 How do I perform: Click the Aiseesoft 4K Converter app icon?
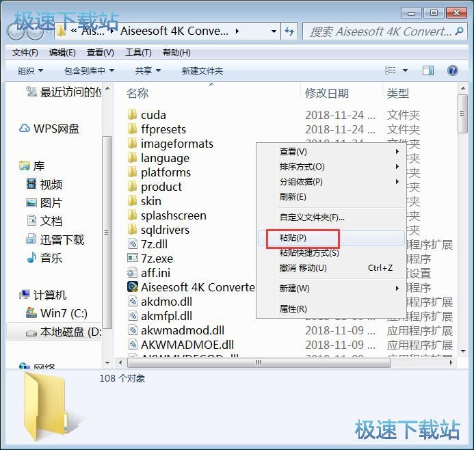133,287
